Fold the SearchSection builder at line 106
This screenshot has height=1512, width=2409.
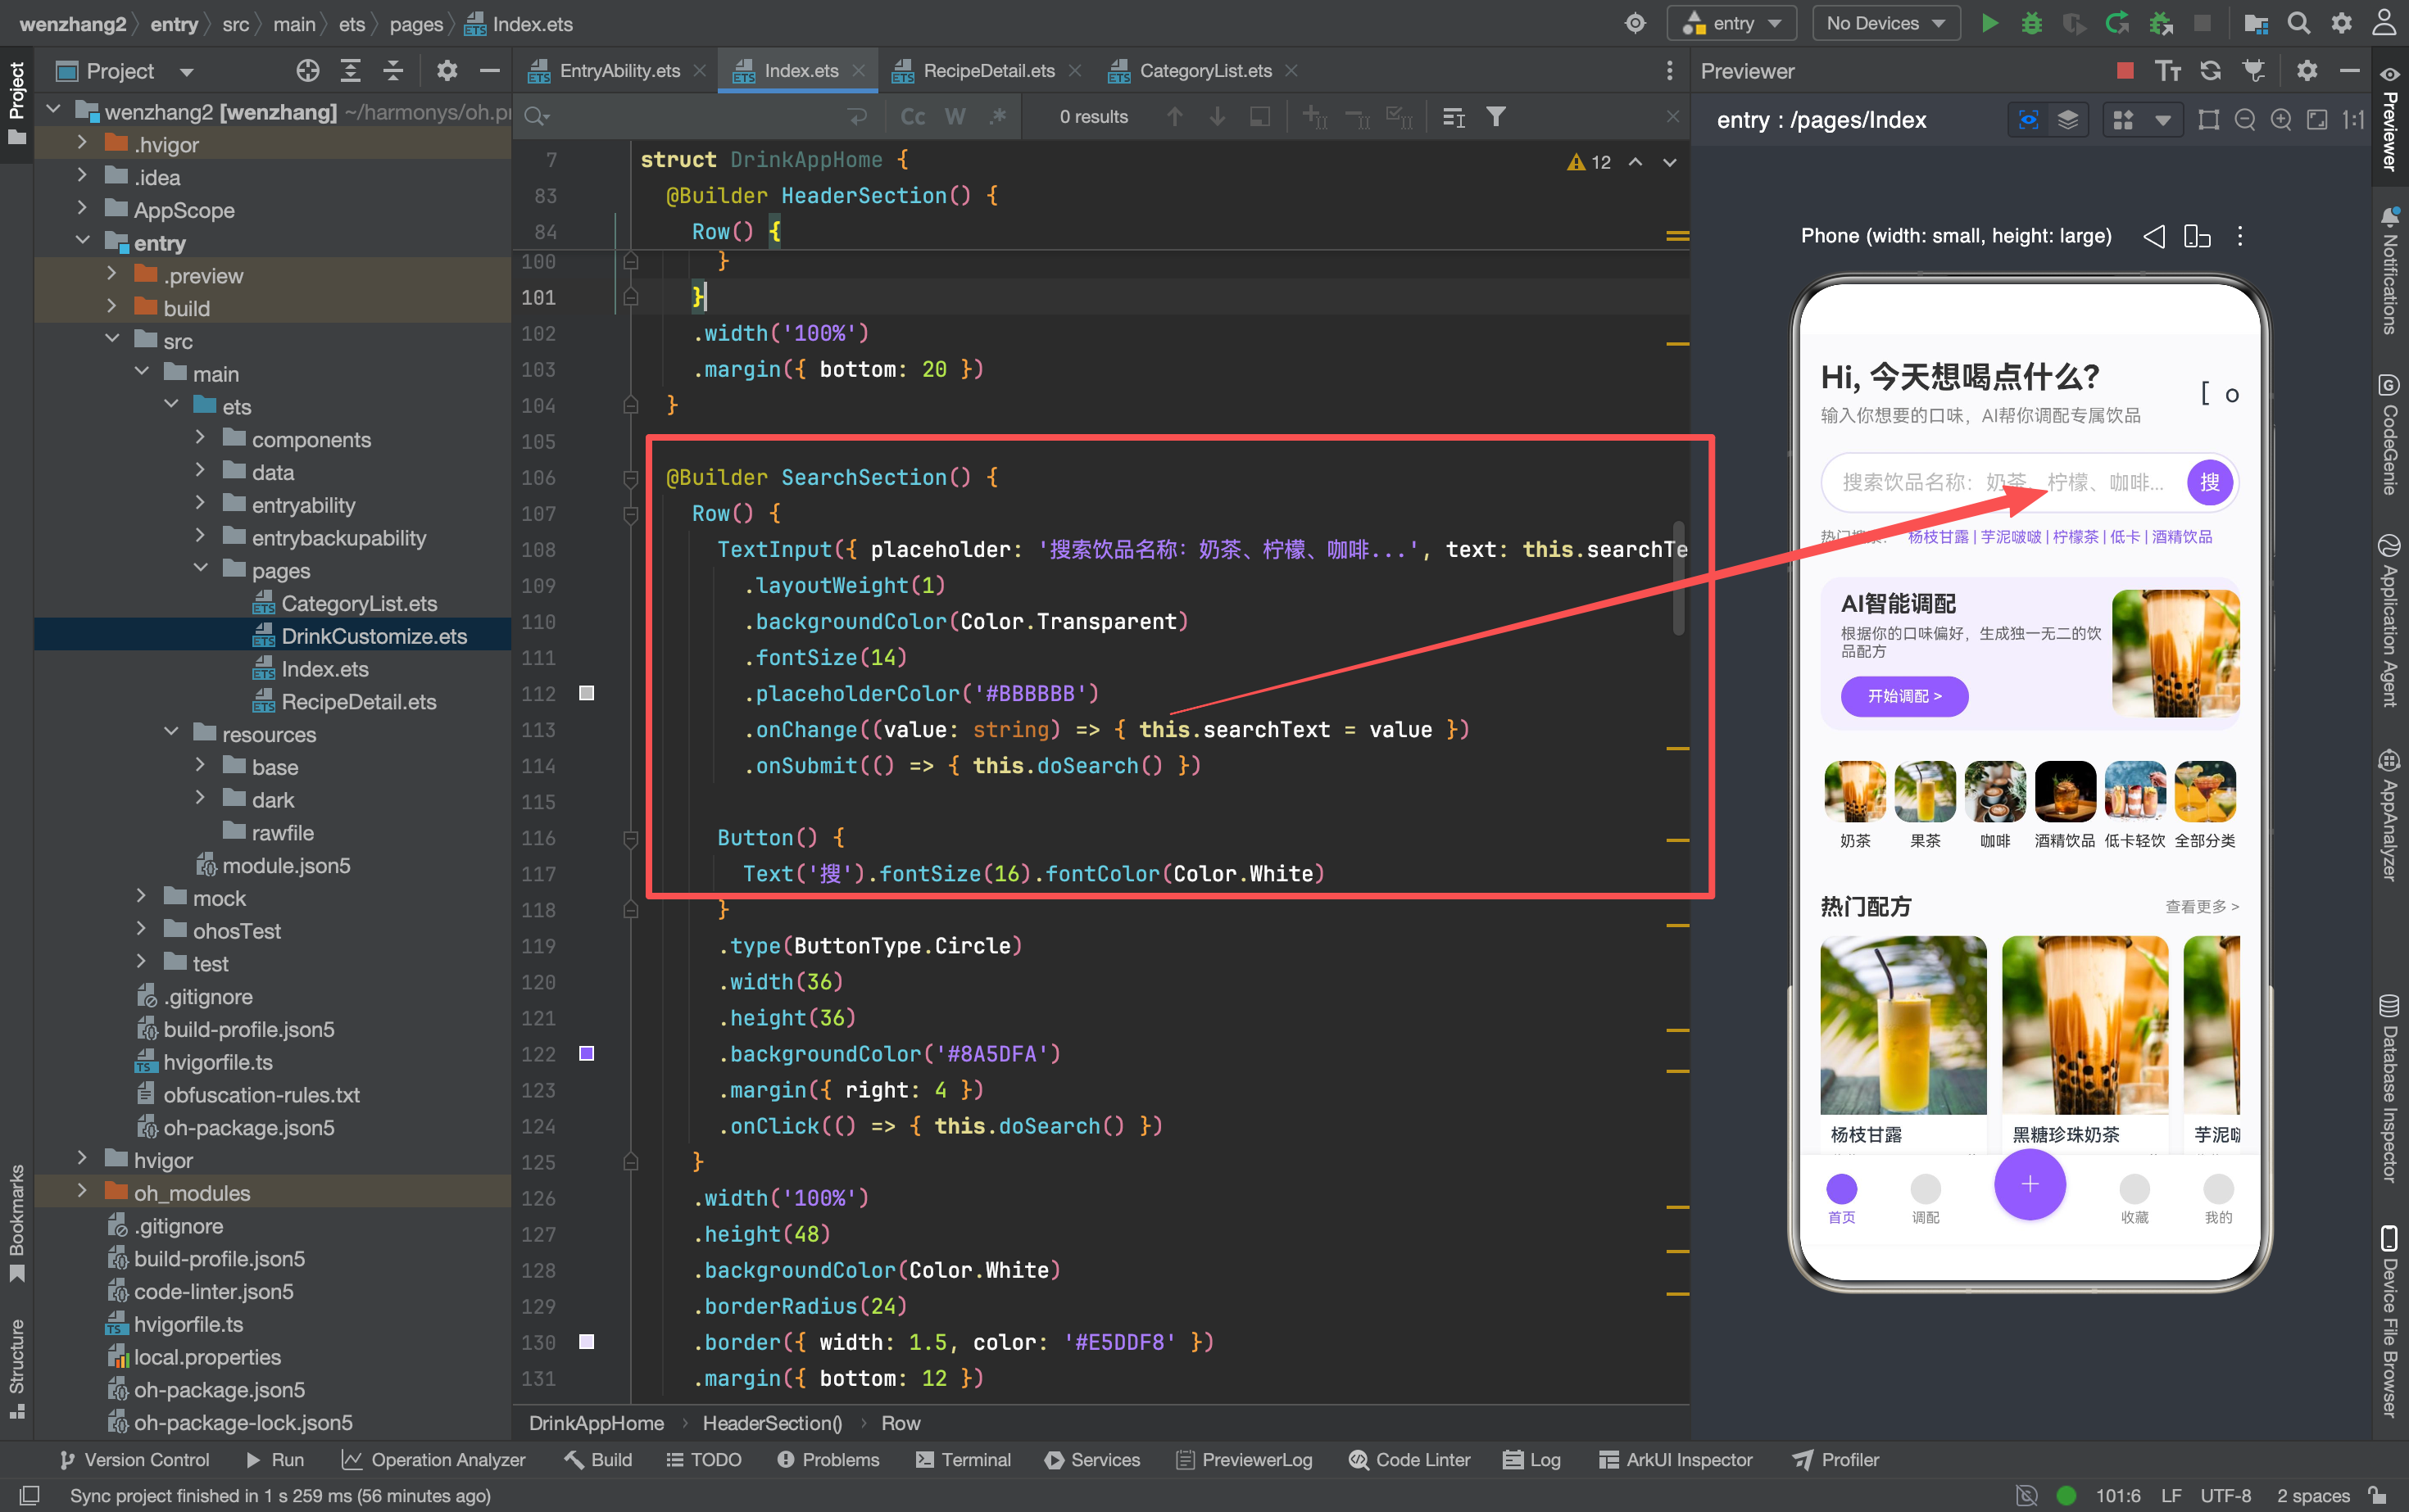[630, 478]
